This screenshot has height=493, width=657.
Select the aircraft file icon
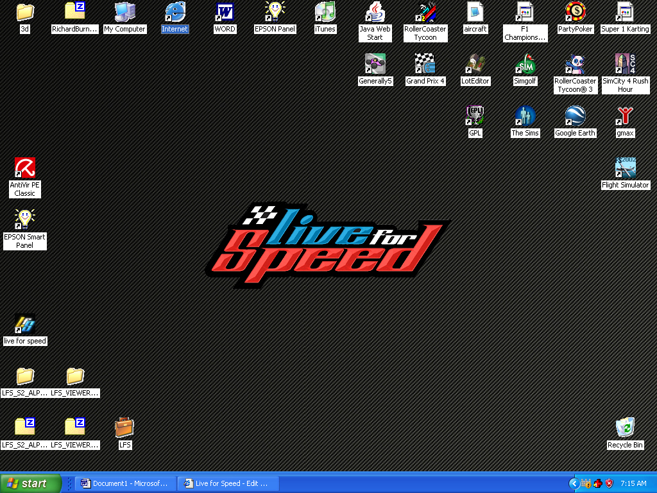475,12
